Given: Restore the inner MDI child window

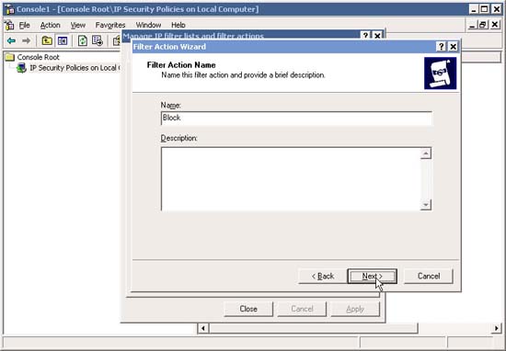Looking at the screenshot, I should [483, 25].
